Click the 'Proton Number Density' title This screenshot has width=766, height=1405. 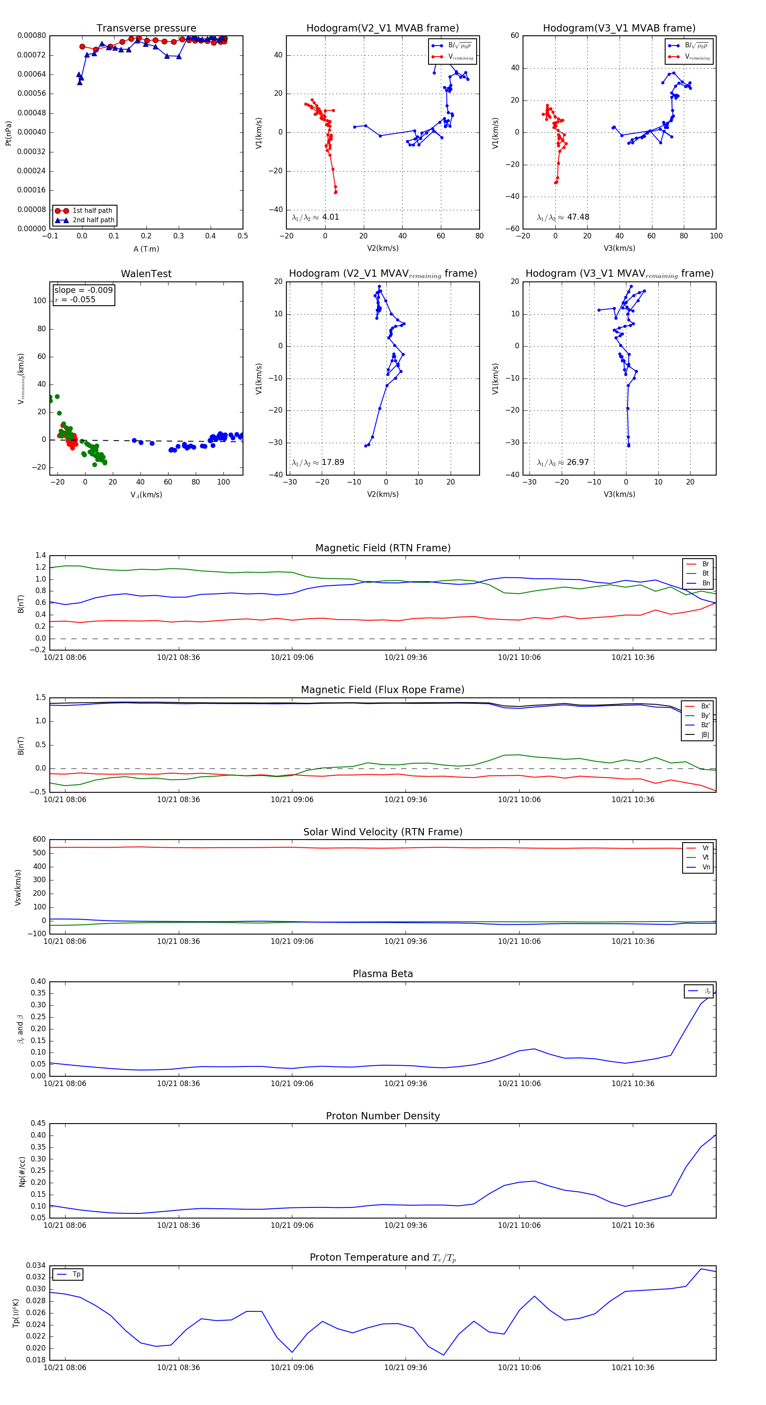[x=383, y=1116]
